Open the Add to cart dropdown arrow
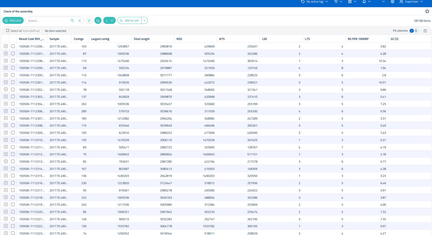 (145, 20)
